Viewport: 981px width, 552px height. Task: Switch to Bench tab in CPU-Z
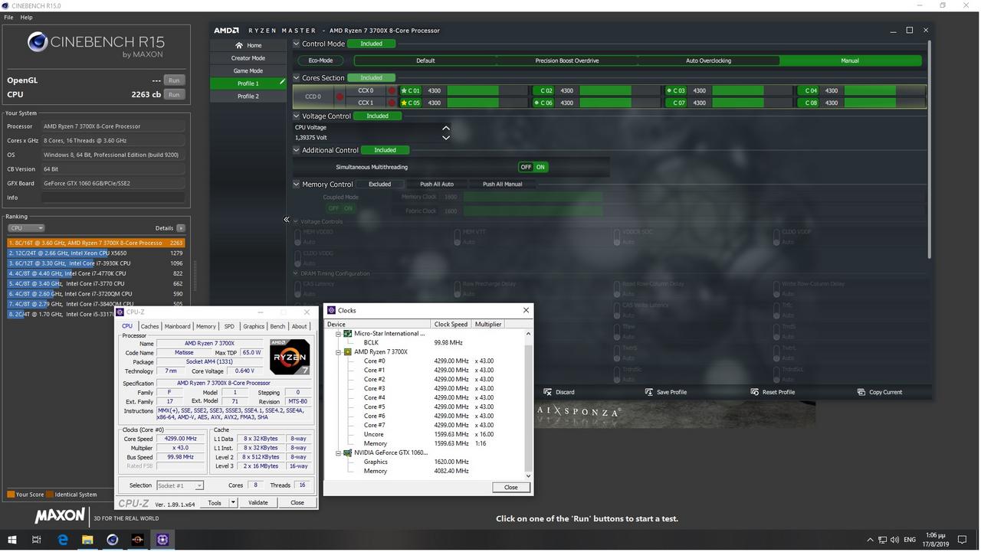[x=277, y=326]
